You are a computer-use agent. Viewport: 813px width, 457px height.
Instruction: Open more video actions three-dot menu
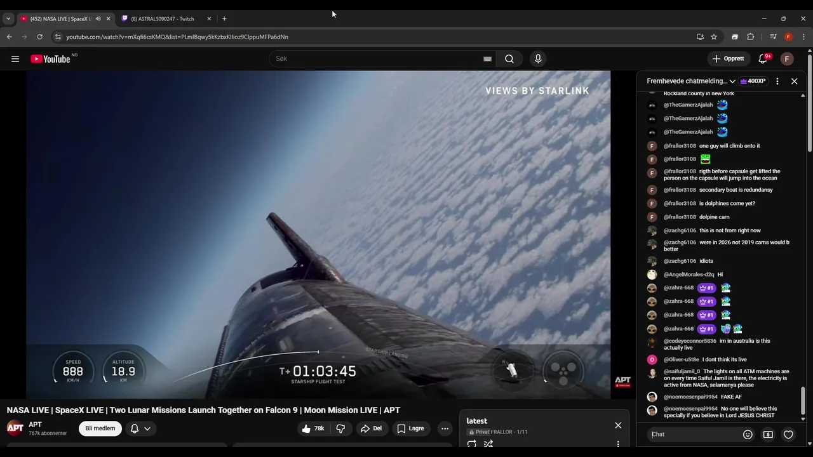[445, 428]
